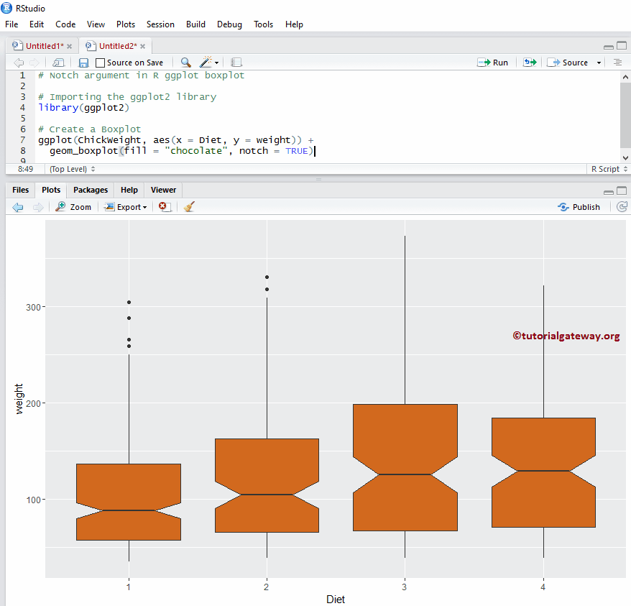Show editor in new window icon
This screenshot has height=606, width=631.
[58, 63]
